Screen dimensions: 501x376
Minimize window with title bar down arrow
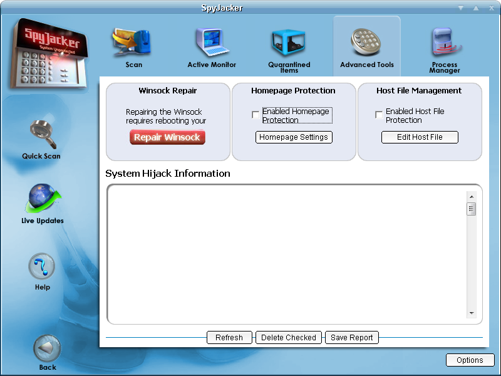point(461,8)
